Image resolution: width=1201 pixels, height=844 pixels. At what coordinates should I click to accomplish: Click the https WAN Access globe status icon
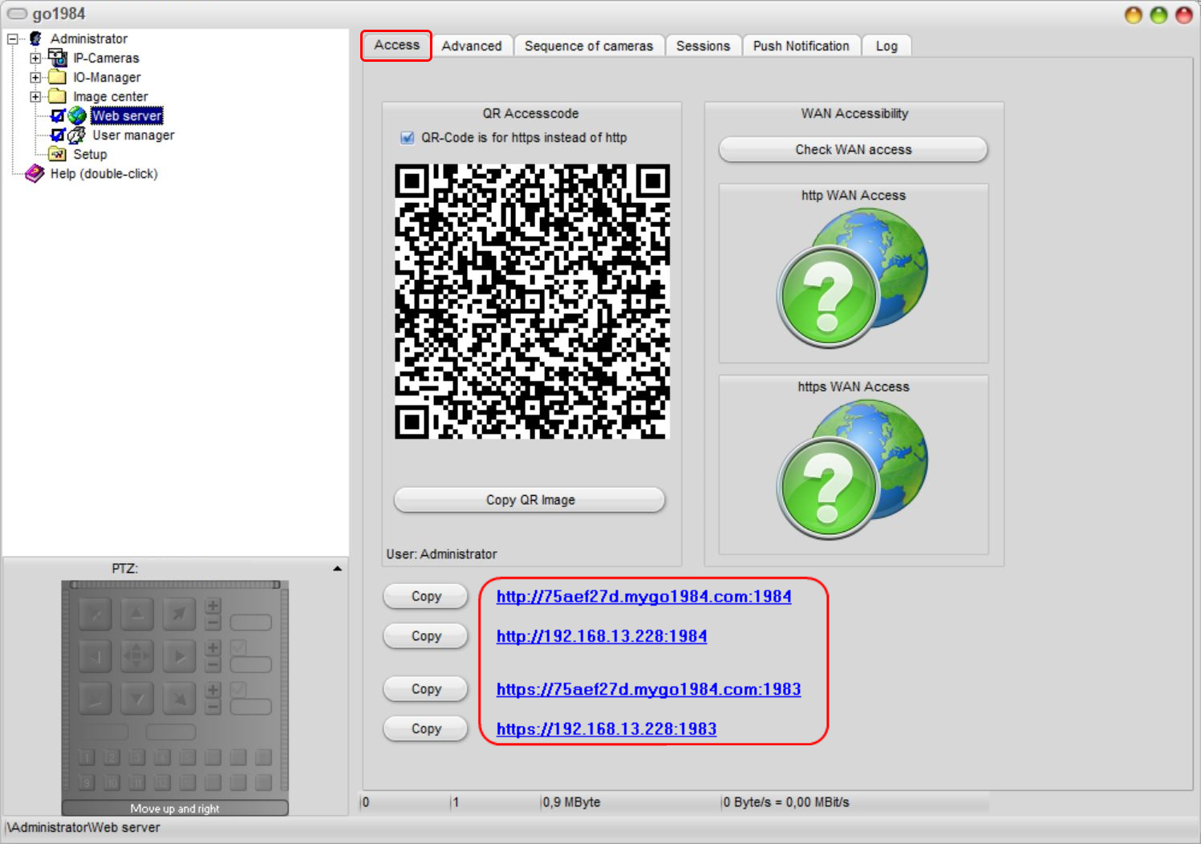point(852,469)
